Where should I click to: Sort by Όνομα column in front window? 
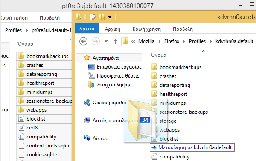point(159,55)
